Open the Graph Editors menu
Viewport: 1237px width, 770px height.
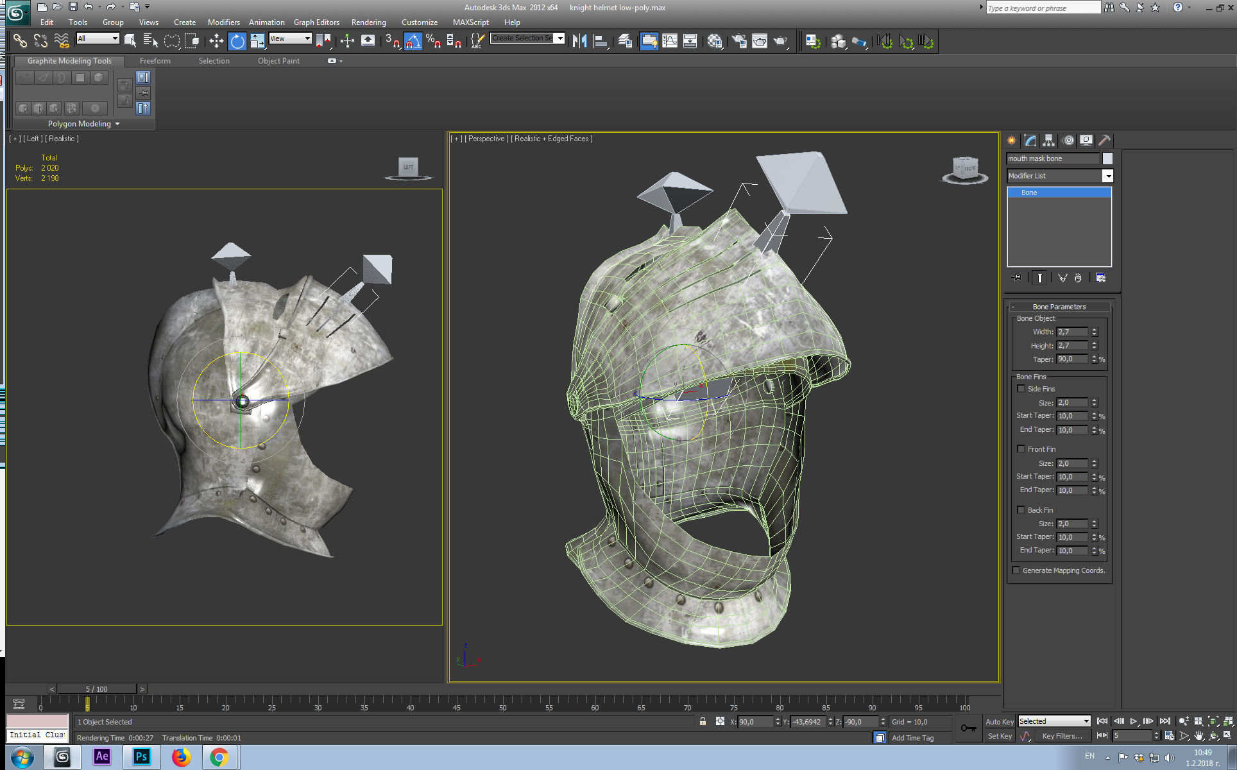pyautogui.click(x=316, y=22)
